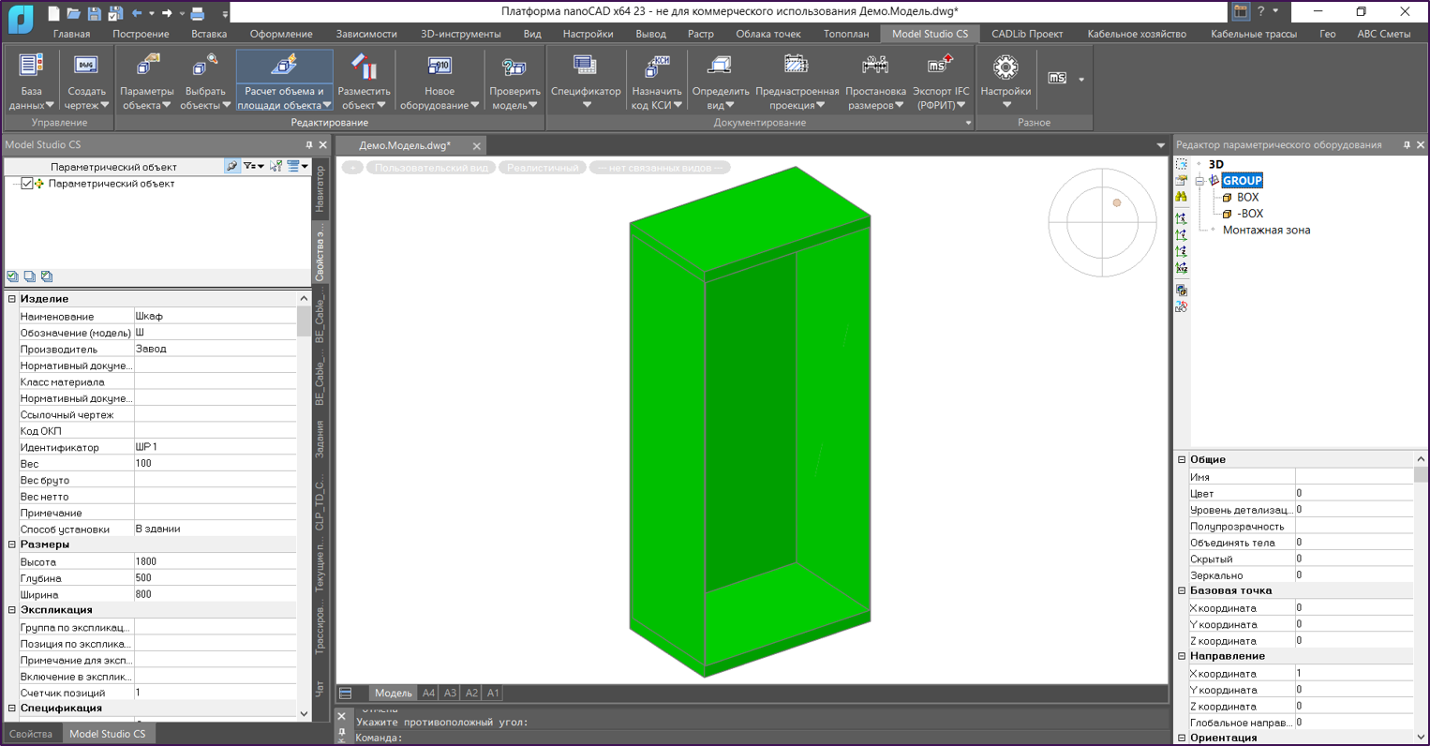Viewport: 1430px width, 746px height.
Task: Open the Главная ribbon tab
Action: click(72, 34)
